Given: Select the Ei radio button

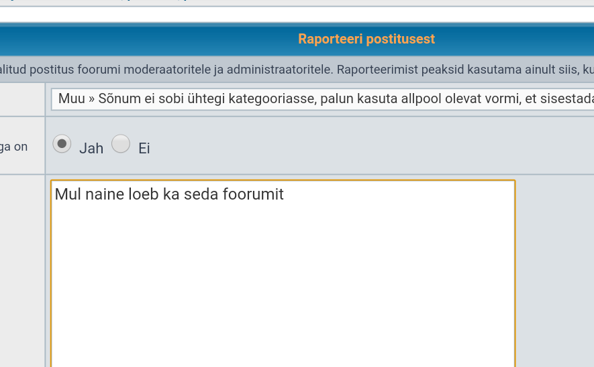Looking at the screenshot, I should (x=121, y=144).
